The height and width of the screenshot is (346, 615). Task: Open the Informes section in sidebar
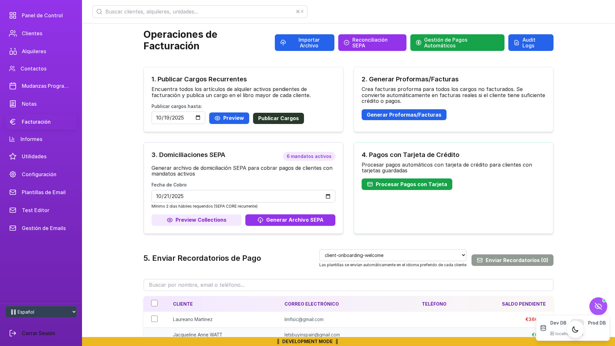(x=31, y=139)
